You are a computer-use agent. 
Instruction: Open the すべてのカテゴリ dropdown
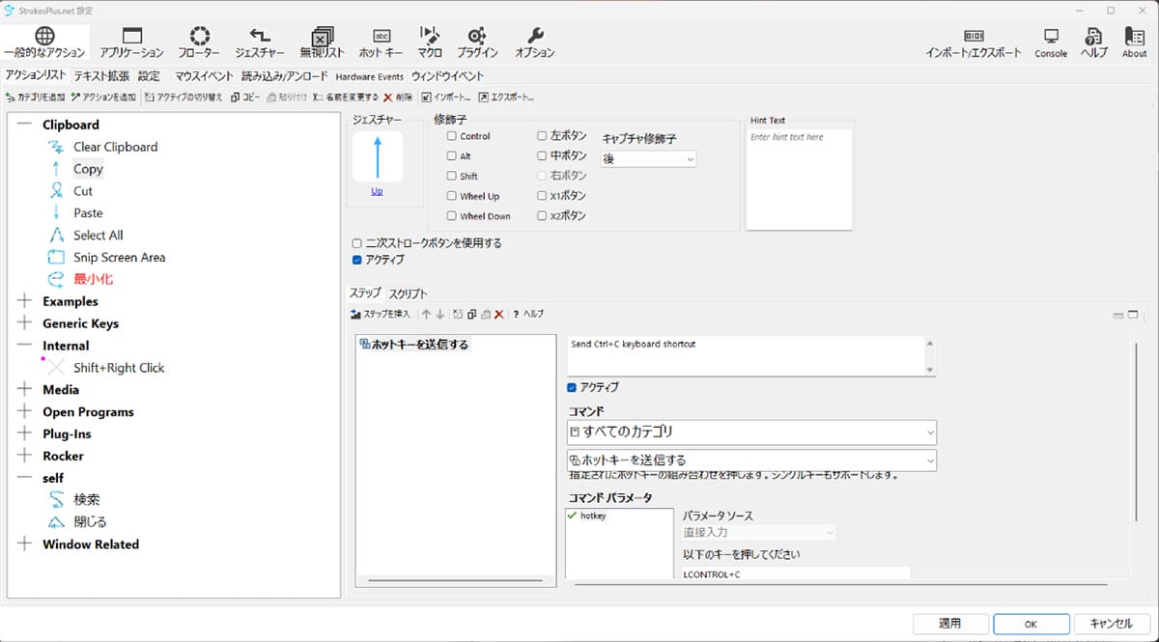[x=751, y=432]
